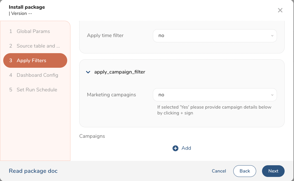The image size is (294, 181).
Task: Click the apply_campaign_filter section title
Action: click(119, 72)
